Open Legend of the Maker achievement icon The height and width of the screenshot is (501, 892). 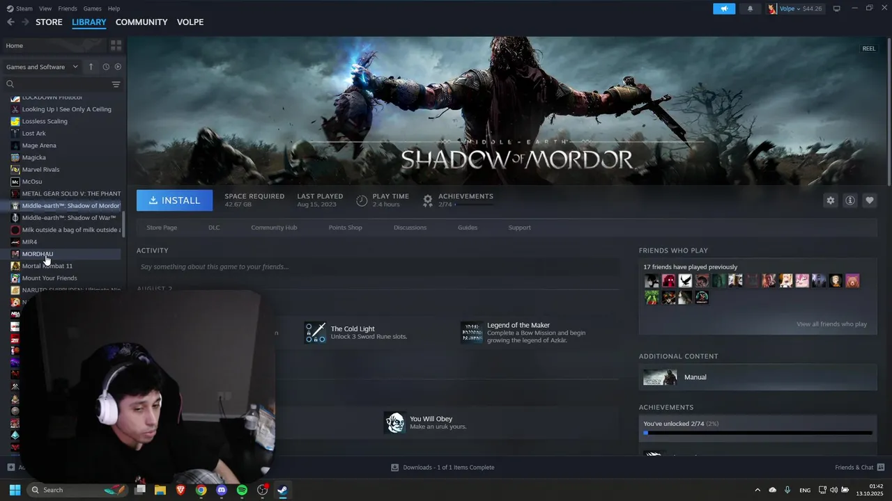coord(472,333)
